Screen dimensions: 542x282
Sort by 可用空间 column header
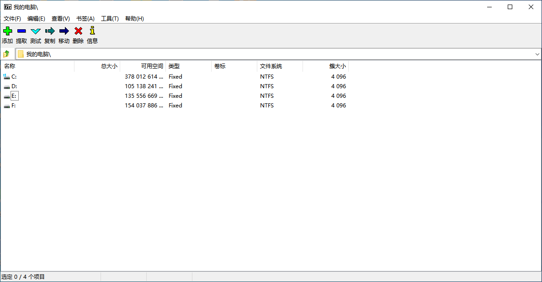point(143,66)
